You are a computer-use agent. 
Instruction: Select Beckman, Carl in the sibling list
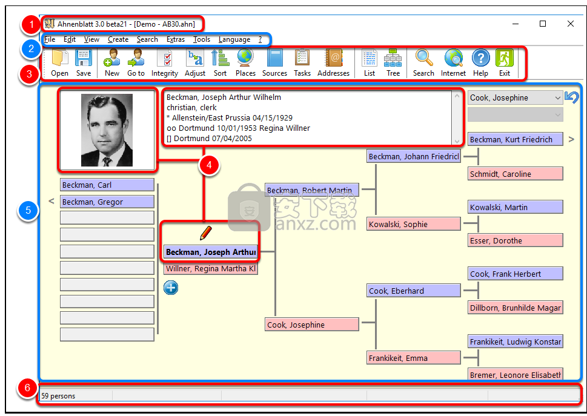pos(107,185)
